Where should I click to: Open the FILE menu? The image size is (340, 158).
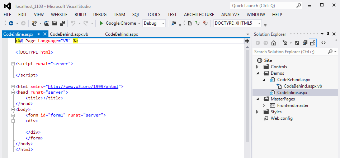[8, 15]
